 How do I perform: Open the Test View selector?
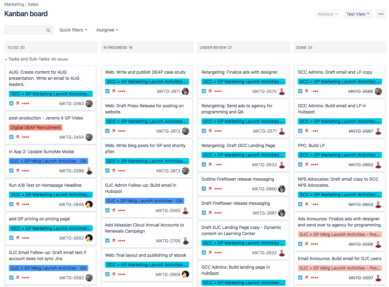[357, 14]
